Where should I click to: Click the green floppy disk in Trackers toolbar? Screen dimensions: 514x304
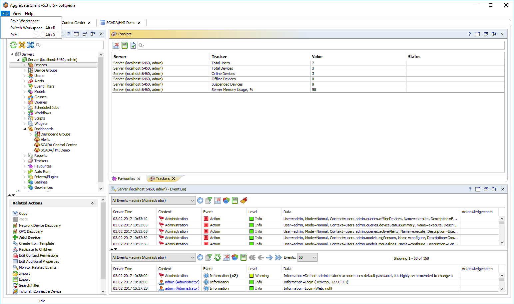coord(125,45)
